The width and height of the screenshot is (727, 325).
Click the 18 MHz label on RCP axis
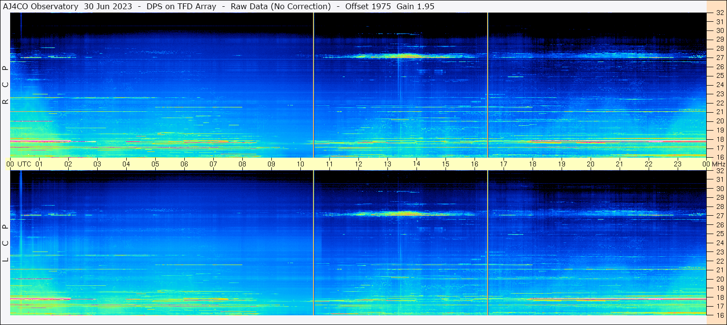click(x=719, y=139)
